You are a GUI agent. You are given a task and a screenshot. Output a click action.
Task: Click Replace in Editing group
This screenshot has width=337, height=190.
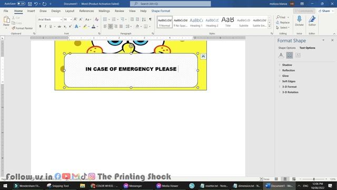pos(283,22)
